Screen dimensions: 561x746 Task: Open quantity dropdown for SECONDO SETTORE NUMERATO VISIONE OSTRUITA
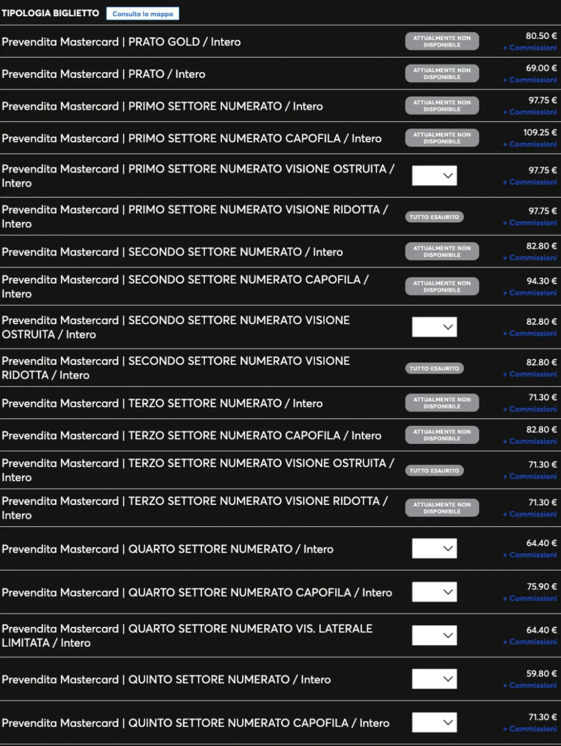tap(434, 327)
